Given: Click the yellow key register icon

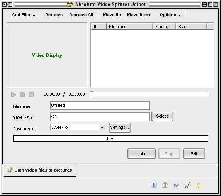Looking at the screenshot, I should tap(199, 185).
